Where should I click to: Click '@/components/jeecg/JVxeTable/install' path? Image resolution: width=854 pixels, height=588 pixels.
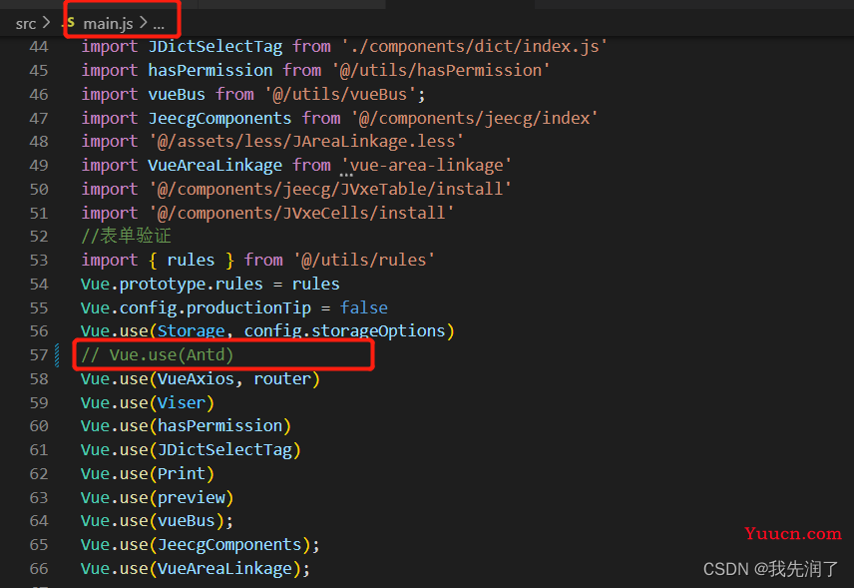(330, 189)
